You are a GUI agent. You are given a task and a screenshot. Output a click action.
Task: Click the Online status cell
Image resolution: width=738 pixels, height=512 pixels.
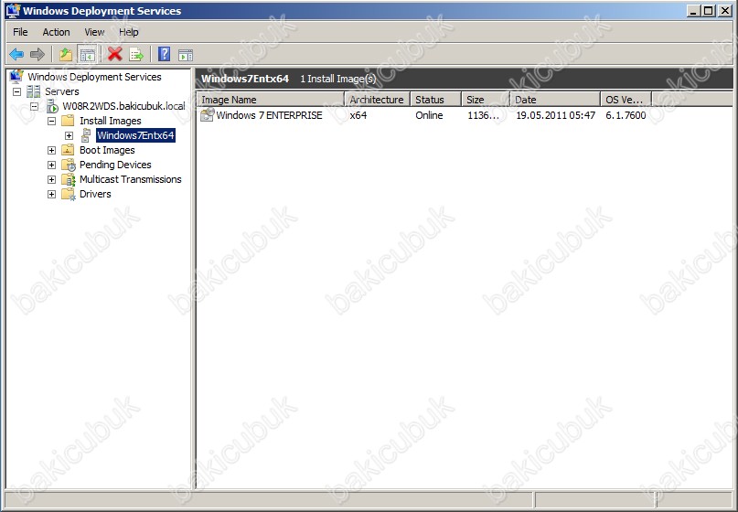pyautogui.click(x=429, y=115)
